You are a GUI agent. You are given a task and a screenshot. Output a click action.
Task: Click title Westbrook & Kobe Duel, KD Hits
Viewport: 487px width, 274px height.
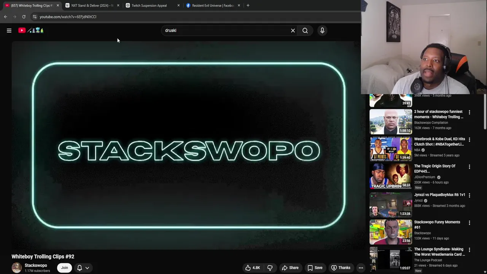coord(439,142)
